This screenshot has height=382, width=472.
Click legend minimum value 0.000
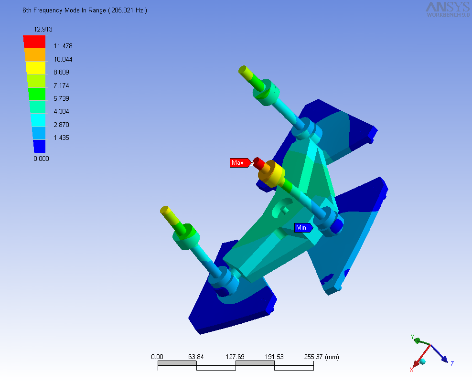pyautogui.click(x=41, y=159)
